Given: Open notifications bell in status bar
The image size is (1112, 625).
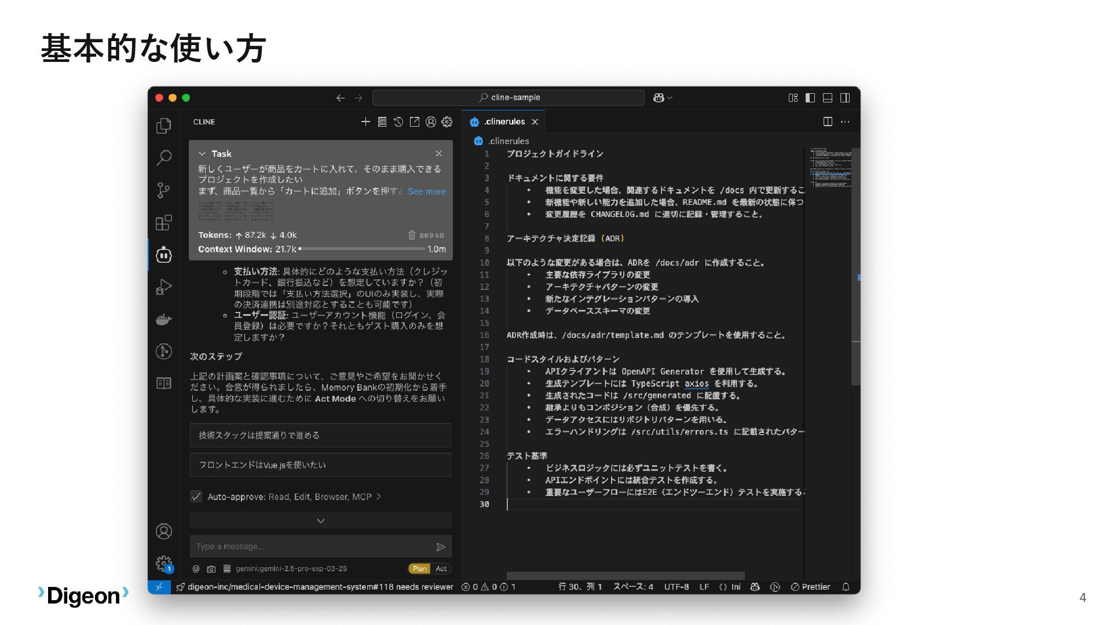Looking at the screenshot, I should tap(846, 587).
